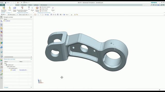Image resolution: width=165 pixels, height=92 pixels.
Task: Click the Zastąp ściankę button
Action: [x=44, y=9]
